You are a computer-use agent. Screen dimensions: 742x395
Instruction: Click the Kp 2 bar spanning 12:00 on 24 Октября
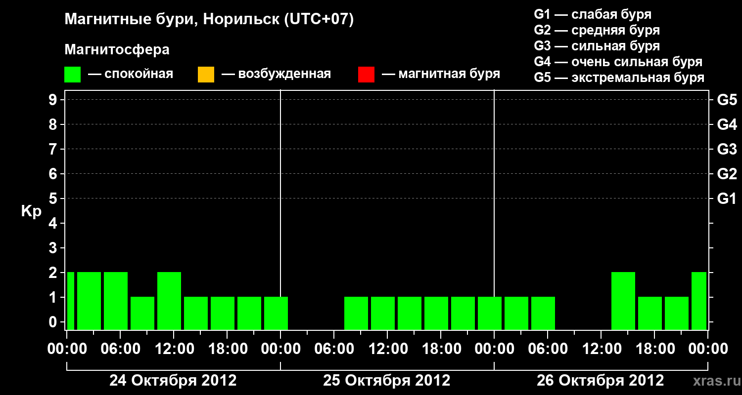(x=169, y=301)
